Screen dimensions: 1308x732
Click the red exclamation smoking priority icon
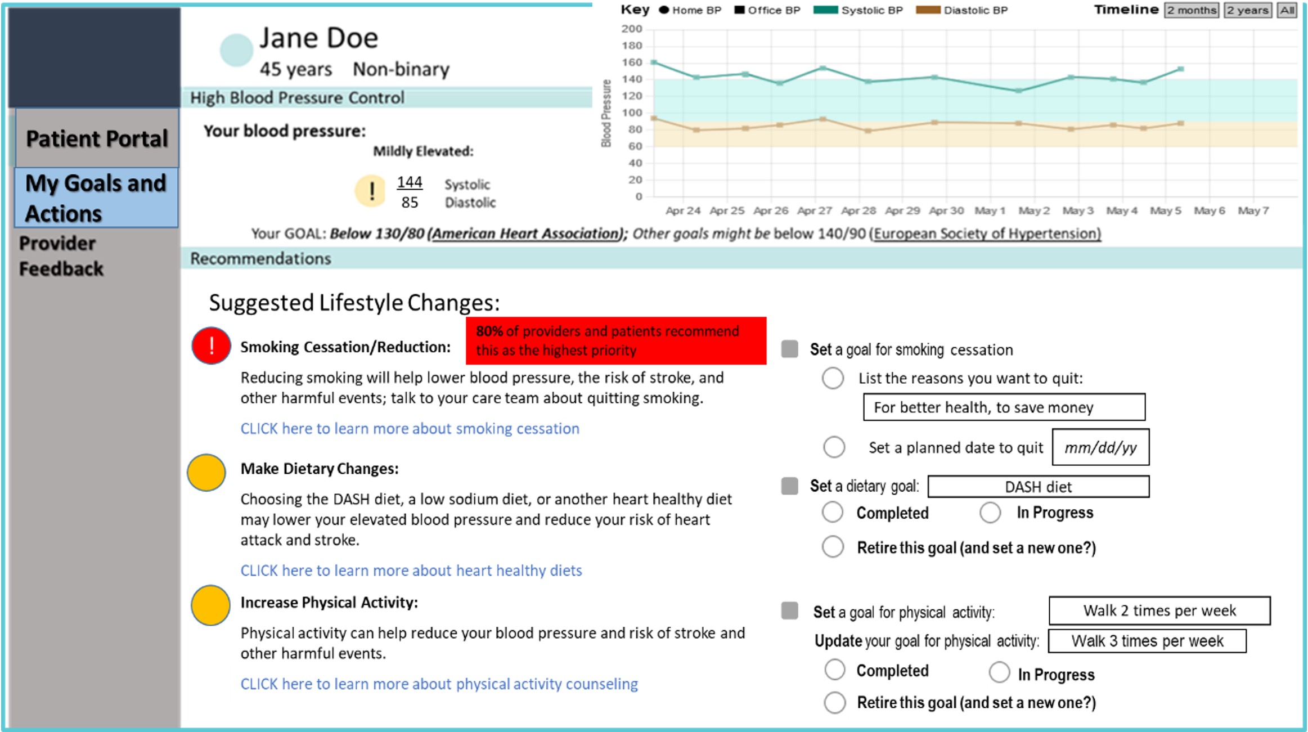[211, 345]
